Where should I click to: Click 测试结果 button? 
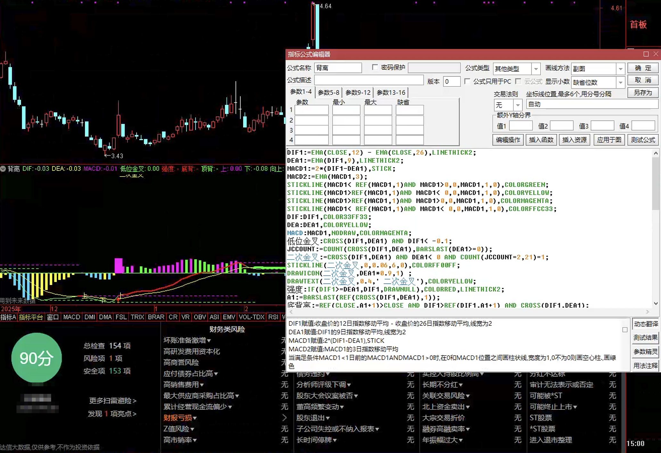click(x=645, y=338)
